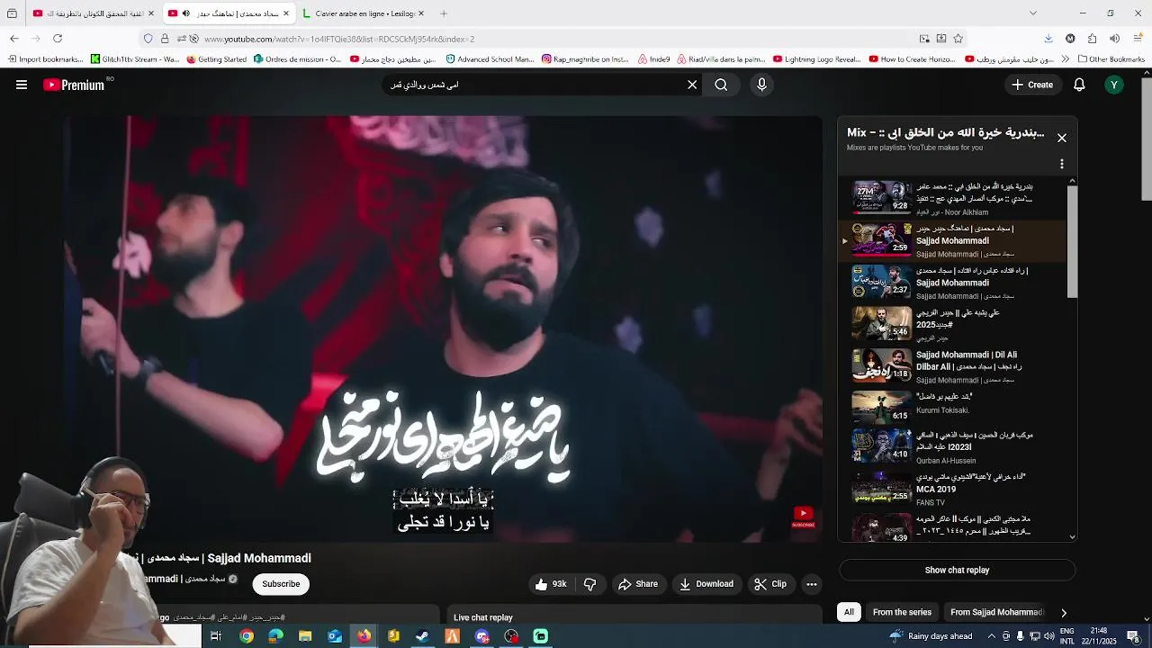Play Dil Ali Dilbar Ali playlist video
The height and width of the screenshot is (648, 1152).
[954, 366]
